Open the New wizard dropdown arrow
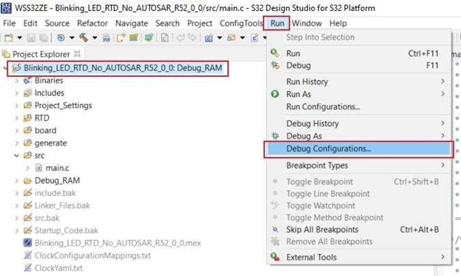 coord(19,38)
